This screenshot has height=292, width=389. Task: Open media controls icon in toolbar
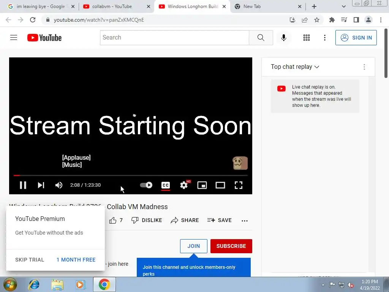[x=344, y=20]
